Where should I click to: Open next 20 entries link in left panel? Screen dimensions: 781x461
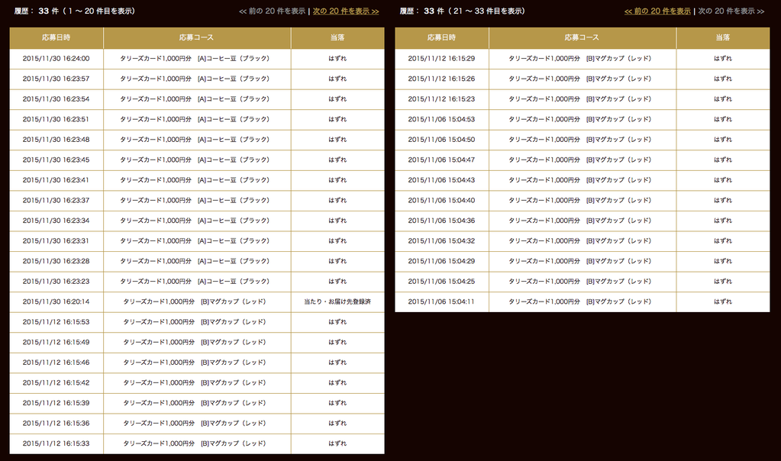click(x=346, y=11)
